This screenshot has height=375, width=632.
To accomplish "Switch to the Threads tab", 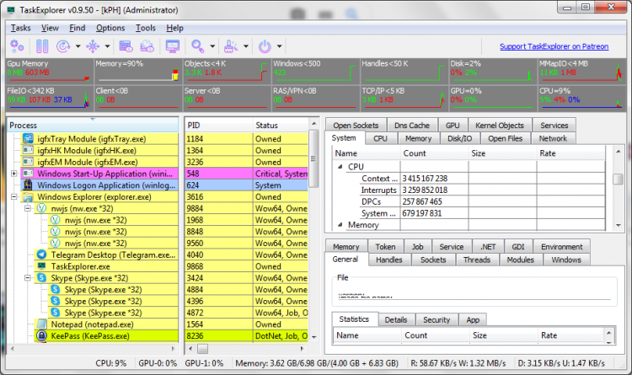I will click(476, 260).
